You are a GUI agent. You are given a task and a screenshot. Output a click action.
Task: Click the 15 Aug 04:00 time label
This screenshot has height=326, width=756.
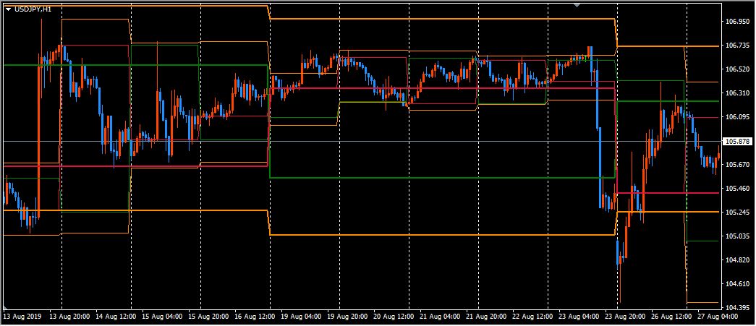pos(161,317)
